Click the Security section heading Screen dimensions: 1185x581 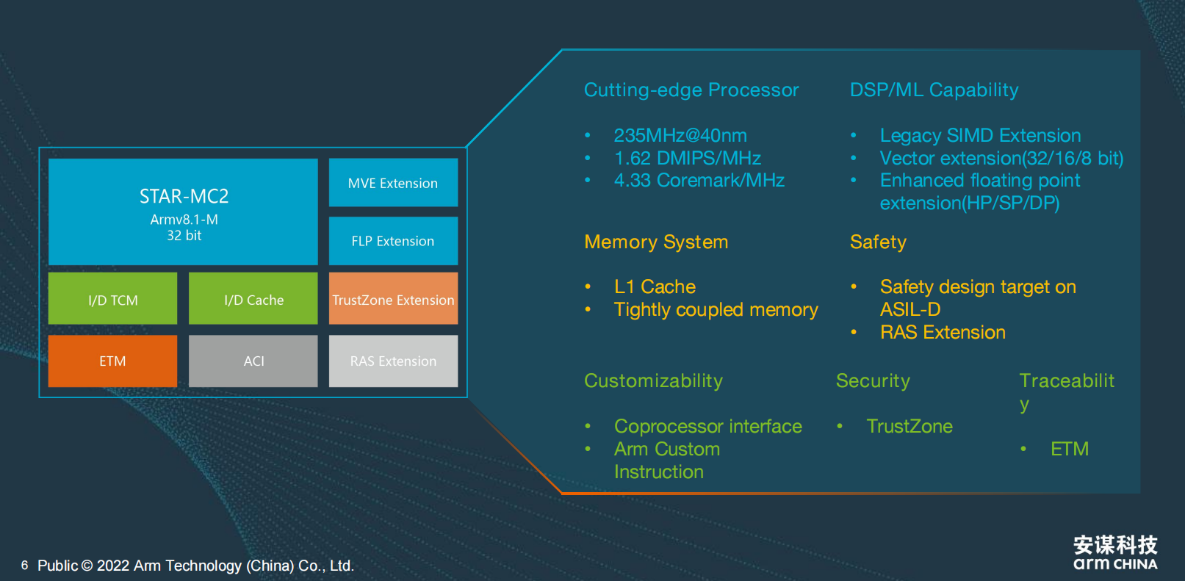872,380
